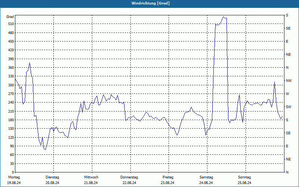
Task: Select the date 21.08.24
Action: click(x=91, y=183)
